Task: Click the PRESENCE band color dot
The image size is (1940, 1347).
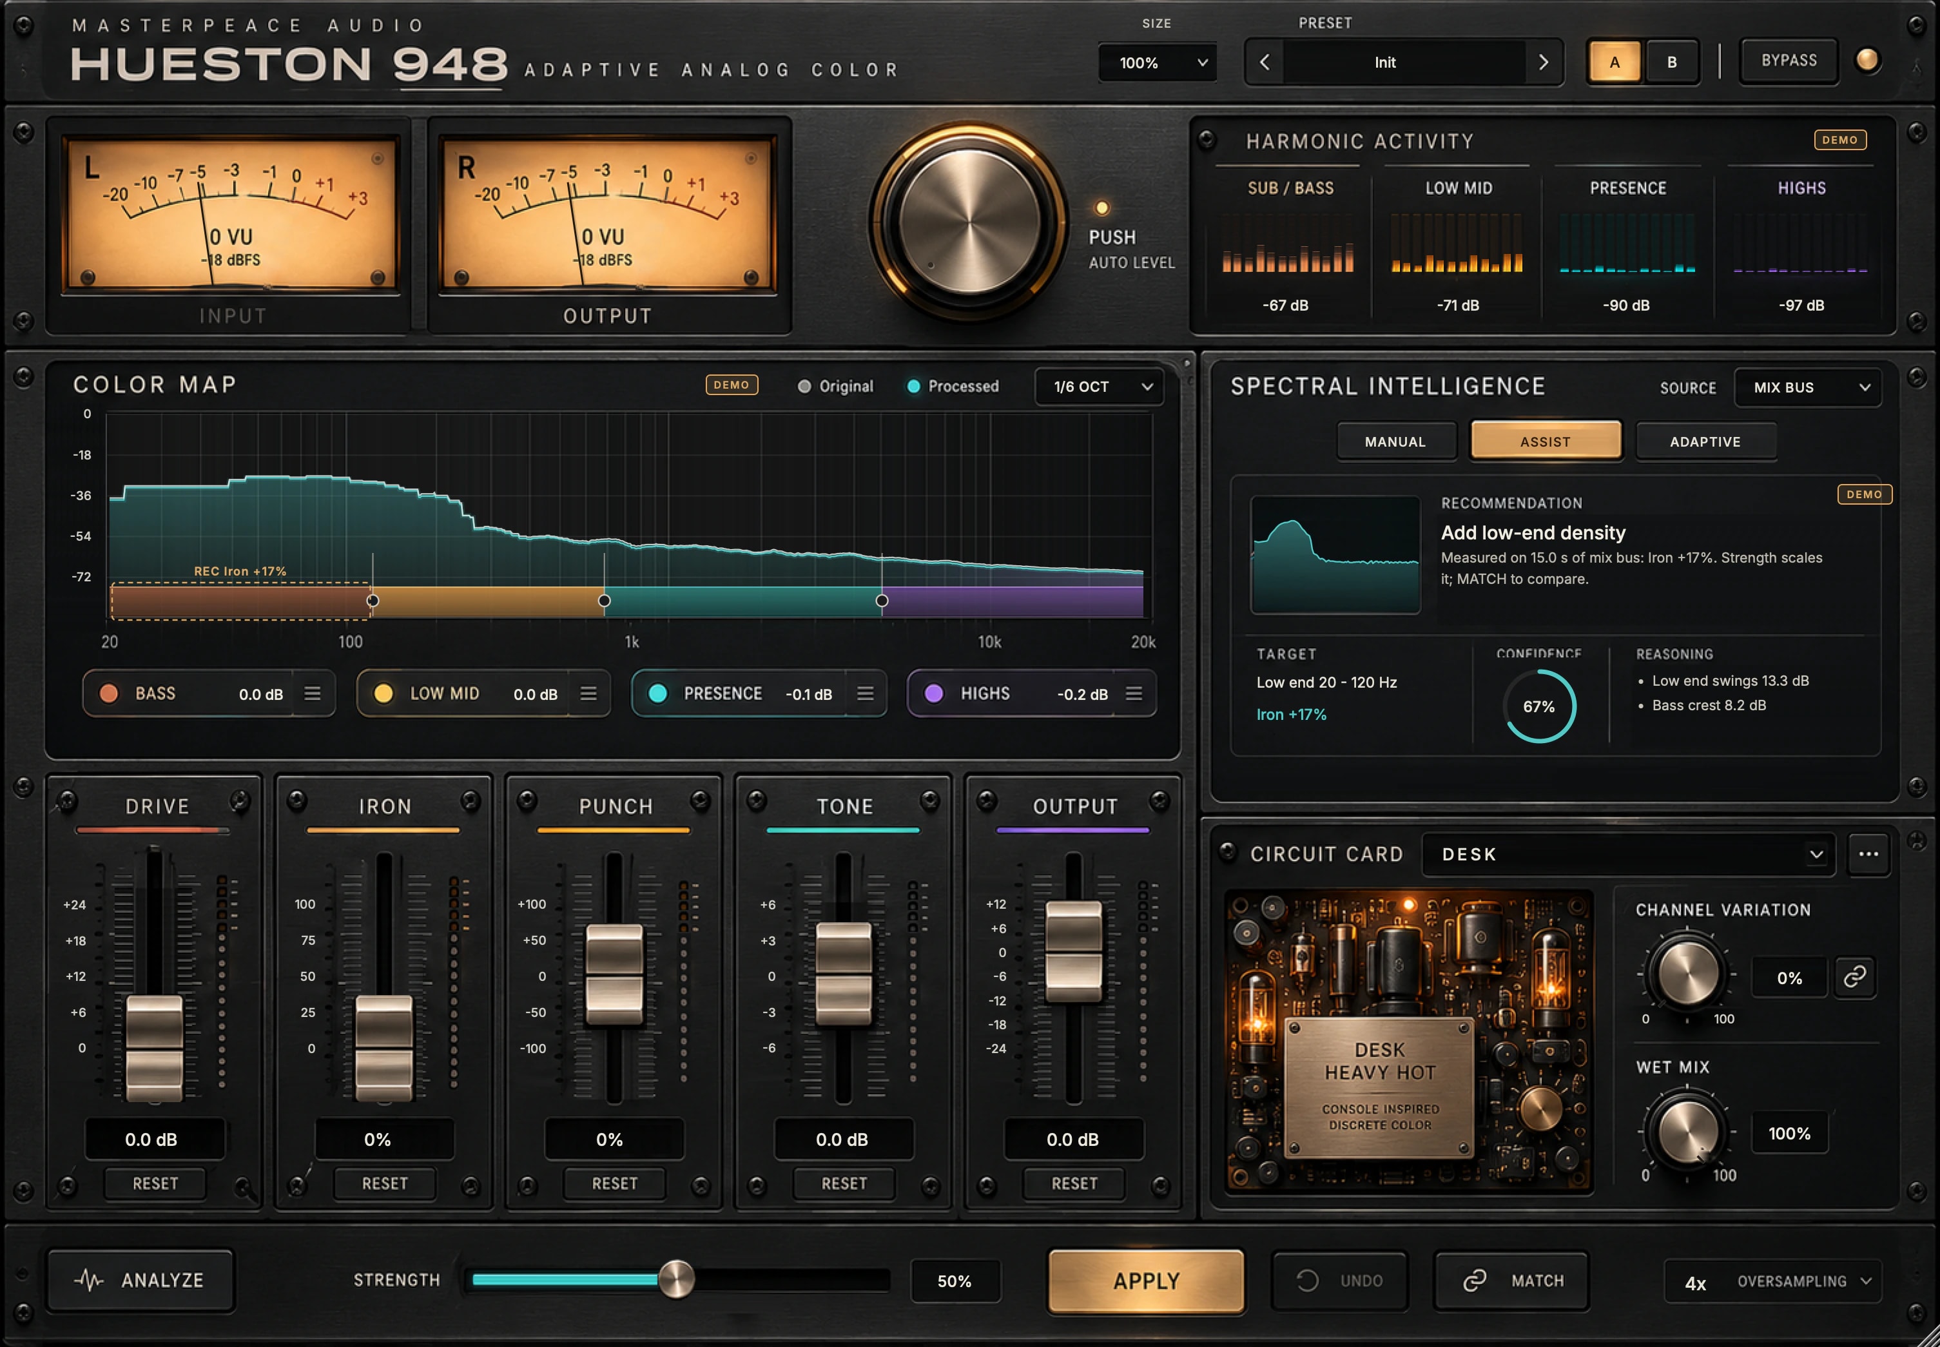Action: coord(657,693)
